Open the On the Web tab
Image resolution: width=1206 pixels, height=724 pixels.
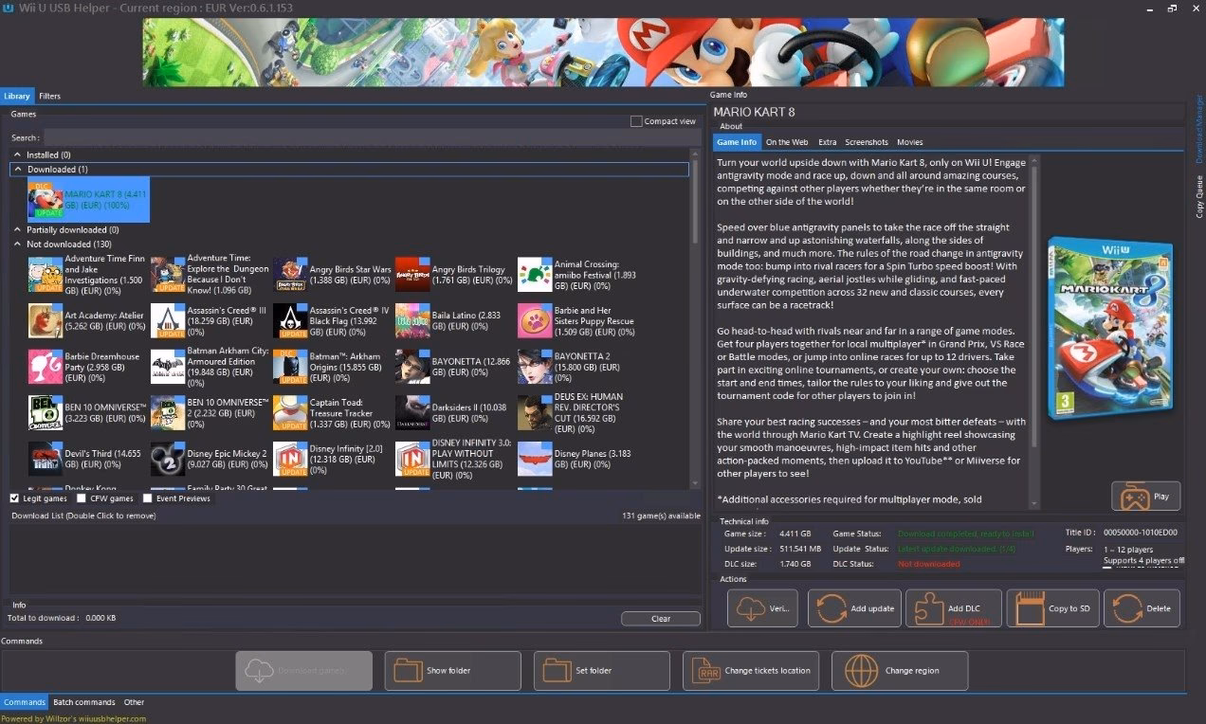[787, 142]
